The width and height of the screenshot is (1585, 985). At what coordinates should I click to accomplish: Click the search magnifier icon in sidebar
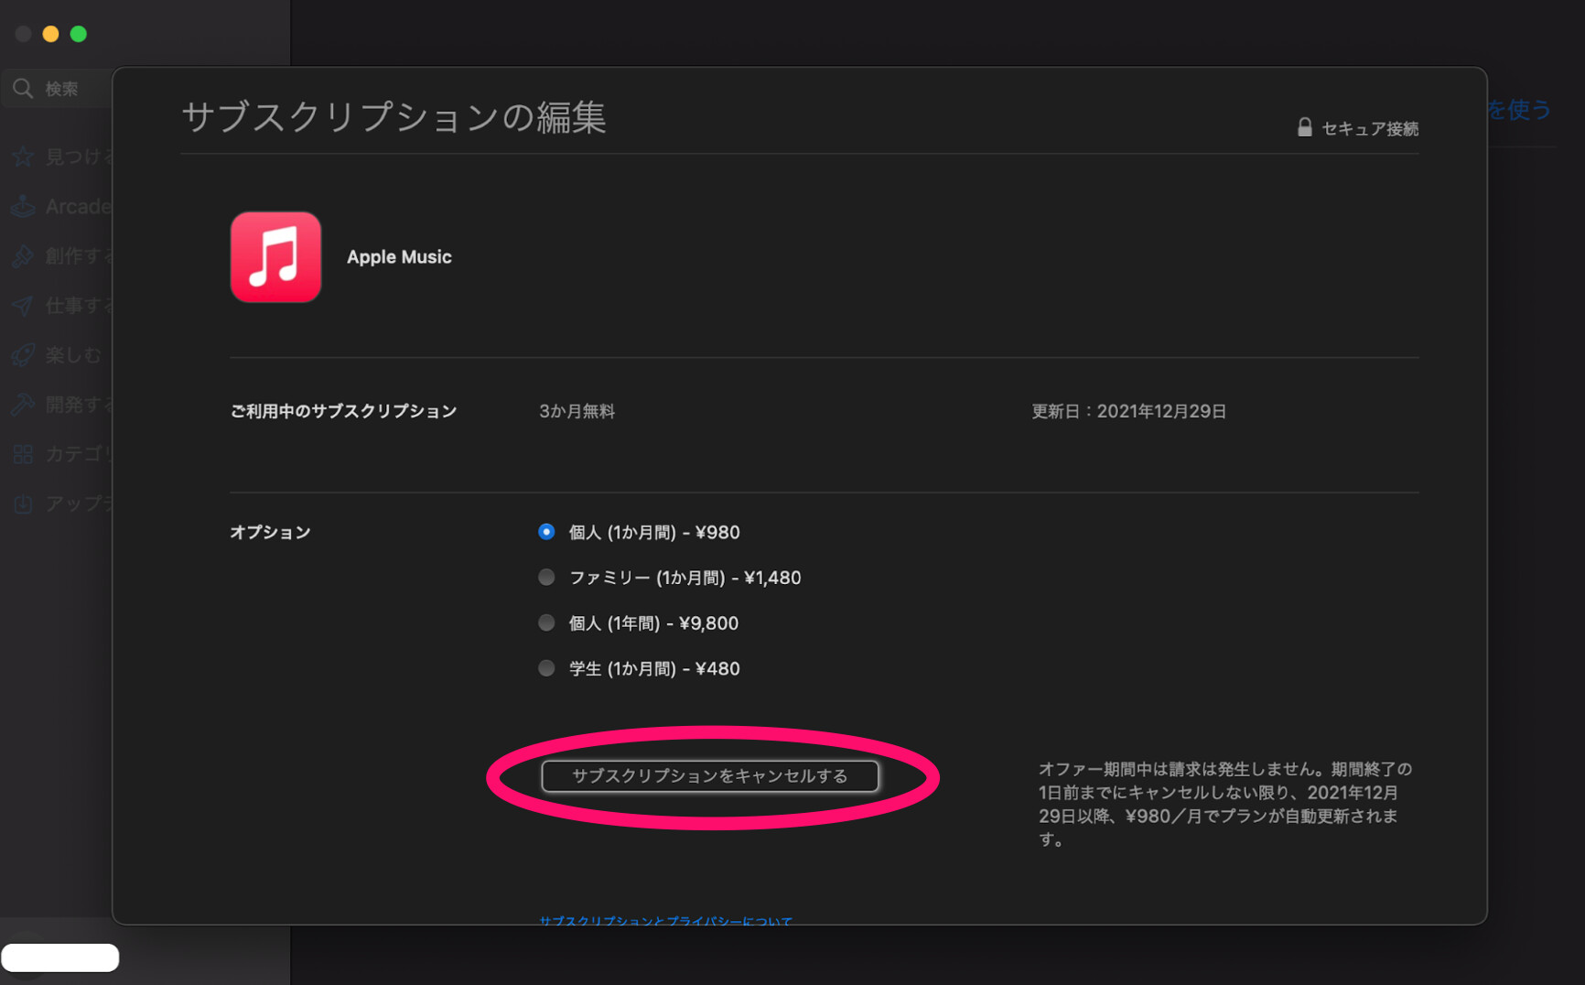pyautogui.click(x=23, y=88)
